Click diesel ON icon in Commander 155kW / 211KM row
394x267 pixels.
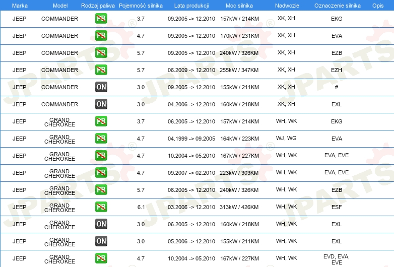click(101, 87)
